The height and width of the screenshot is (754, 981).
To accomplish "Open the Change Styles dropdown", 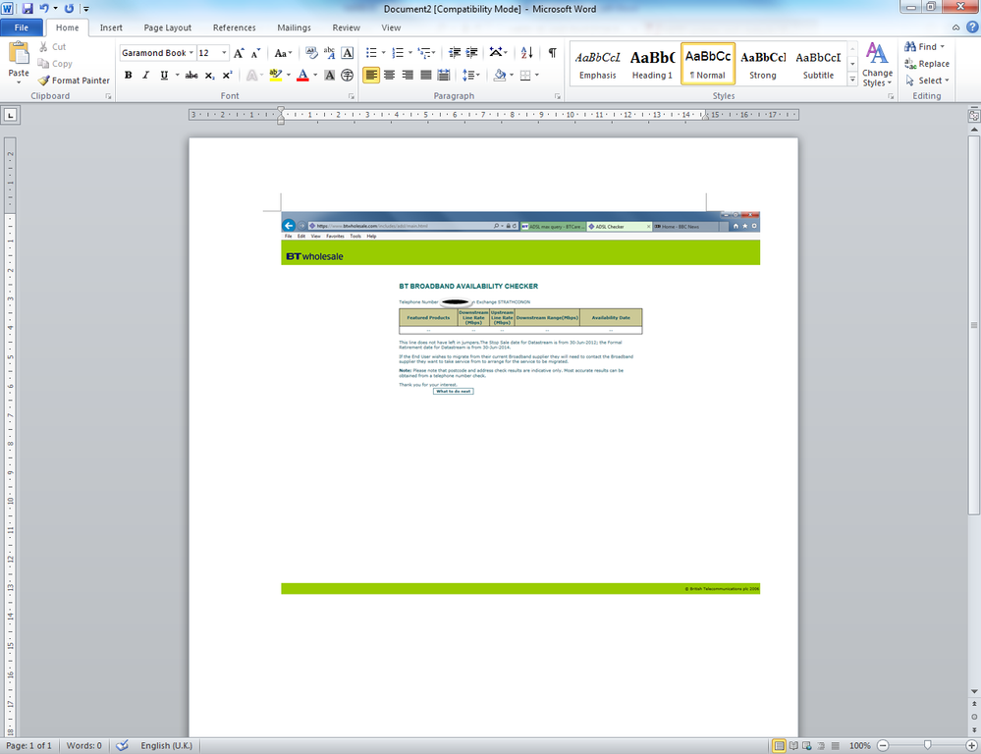I will coord(877,65).
